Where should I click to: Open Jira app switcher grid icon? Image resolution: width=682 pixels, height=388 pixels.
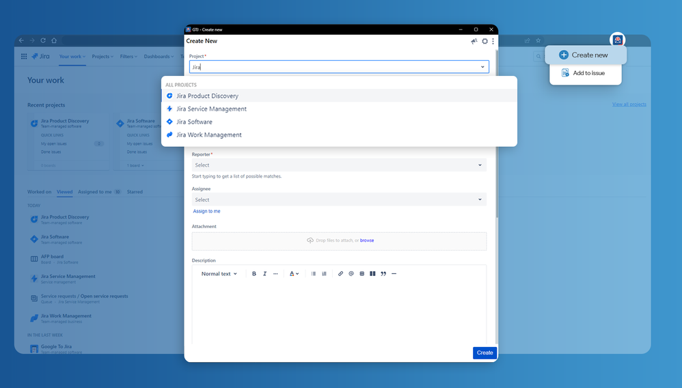[x=24, y=56]
